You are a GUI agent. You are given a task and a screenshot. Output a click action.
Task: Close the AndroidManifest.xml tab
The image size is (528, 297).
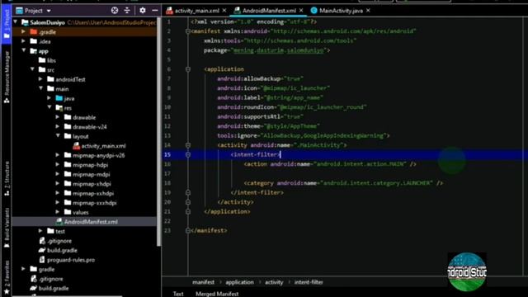[x=301, y=11]
